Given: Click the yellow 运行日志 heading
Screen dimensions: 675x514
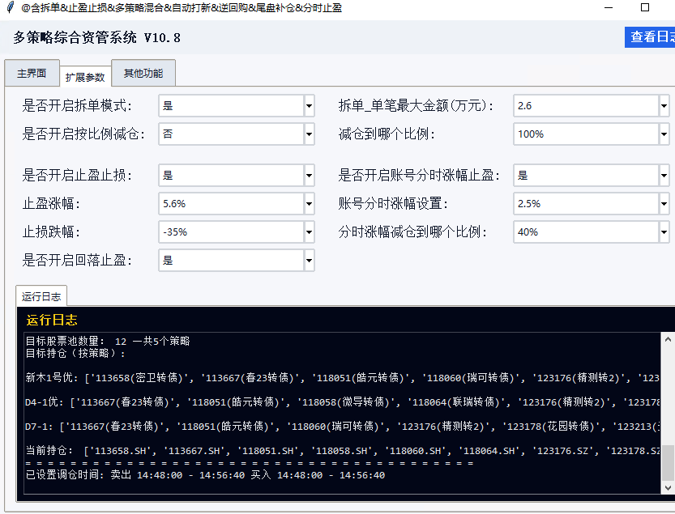Looking at the screenshot, I should pyautogui.click(x=52, y=320).
